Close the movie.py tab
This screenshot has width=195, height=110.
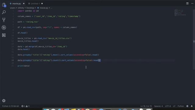point(24,4)
